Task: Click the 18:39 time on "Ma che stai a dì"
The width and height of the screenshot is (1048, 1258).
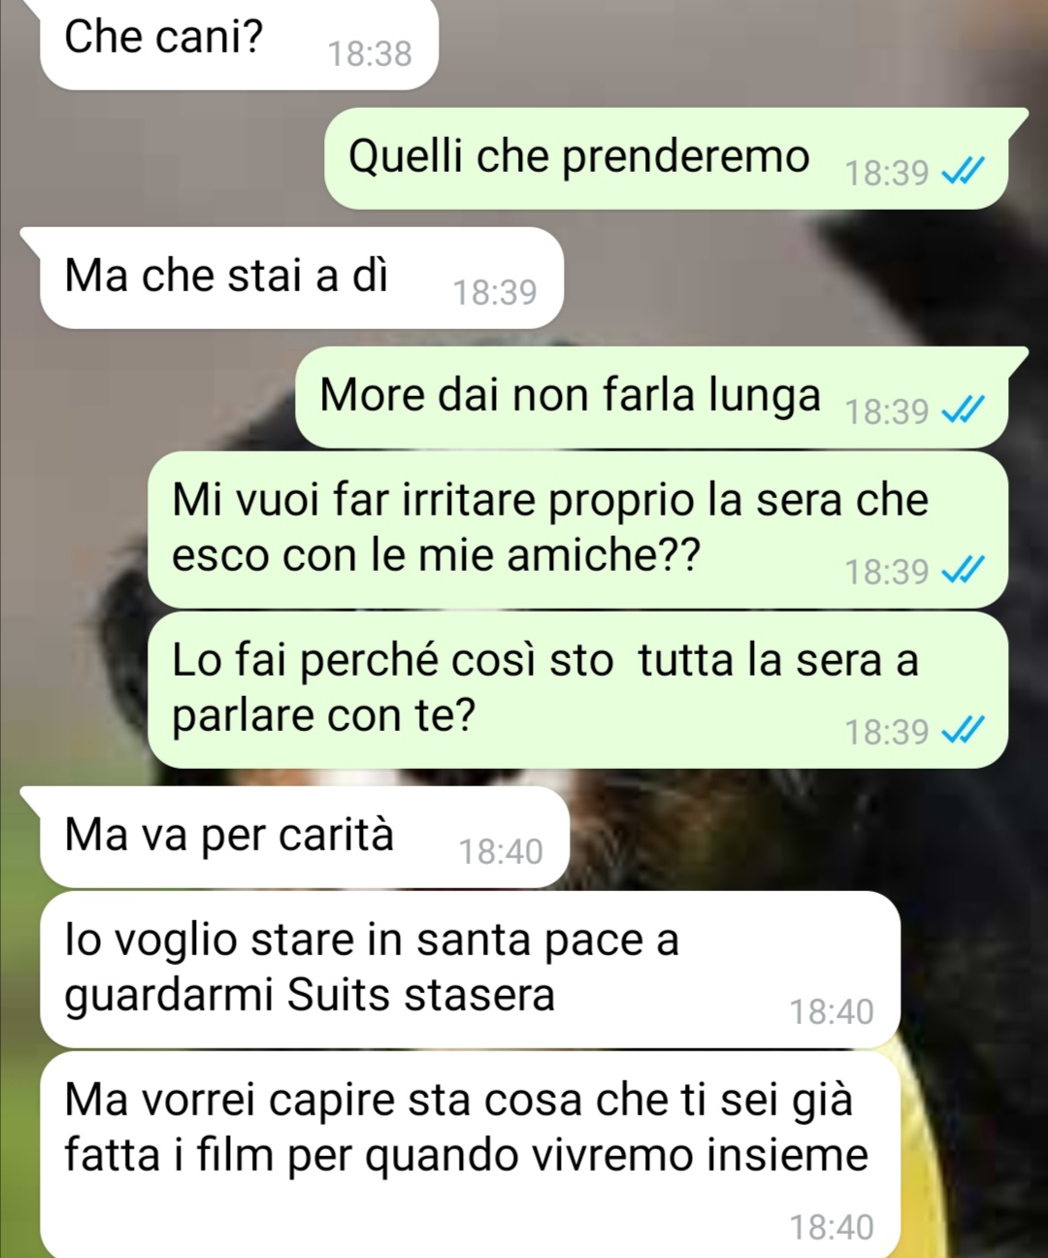Action: coord(495,291)
